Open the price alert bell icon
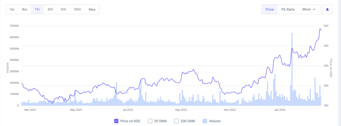 [327, 9]
